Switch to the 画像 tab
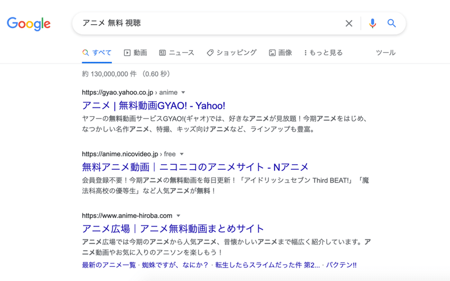This screenshot has height=281, width=450. click(280, 53)
